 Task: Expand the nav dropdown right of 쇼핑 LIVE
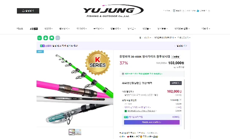[48, 29]
